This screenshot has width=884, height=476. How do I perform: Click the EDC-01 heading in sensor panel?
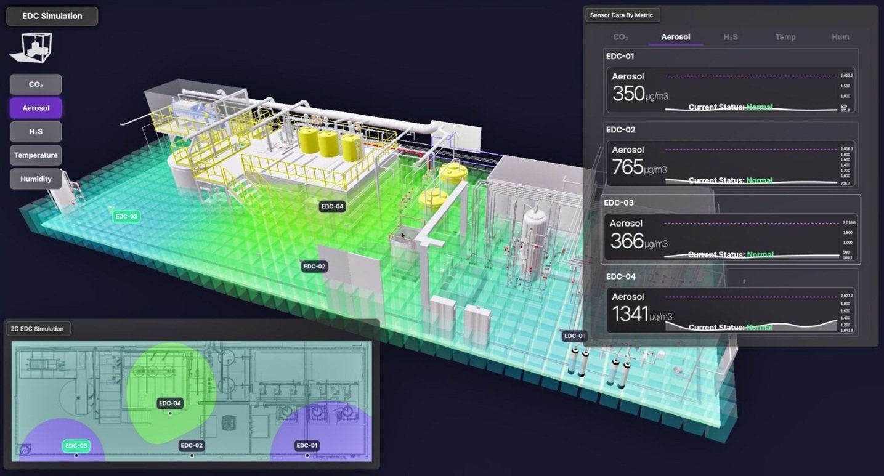[x=620, y=56]
